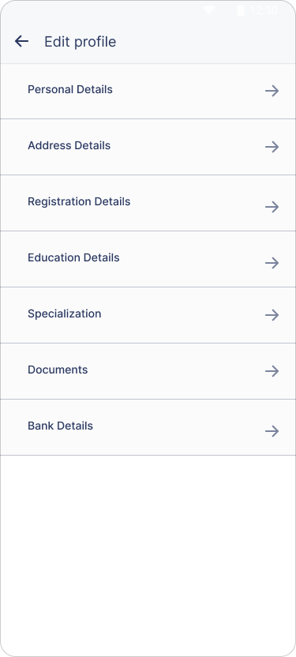Click the arrow icon next to Education Details

point(272,263)
